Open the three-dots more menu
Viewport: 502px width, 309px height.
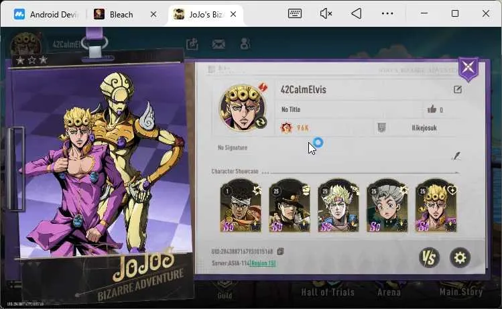pos(387,13)
